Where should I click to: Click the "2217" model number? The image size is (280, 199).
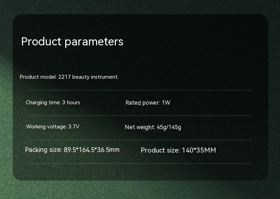point(65,77)
